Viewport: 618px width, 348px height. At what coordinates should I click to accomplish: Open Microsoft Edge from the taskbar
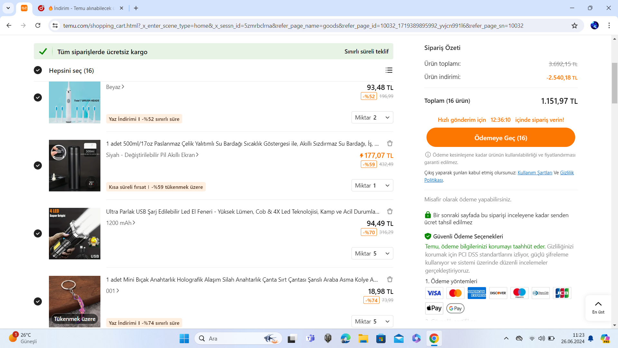click(346, 338)
